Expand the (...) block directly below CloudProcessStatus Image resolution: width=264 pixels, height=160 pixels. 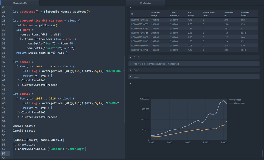tap(131, 70)
